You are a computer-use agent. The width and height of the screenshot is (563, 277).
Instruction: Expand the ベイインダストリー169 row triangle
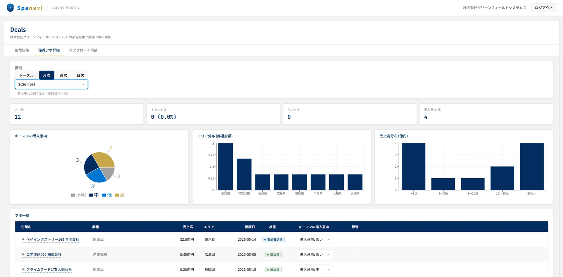tap(23, 239)
